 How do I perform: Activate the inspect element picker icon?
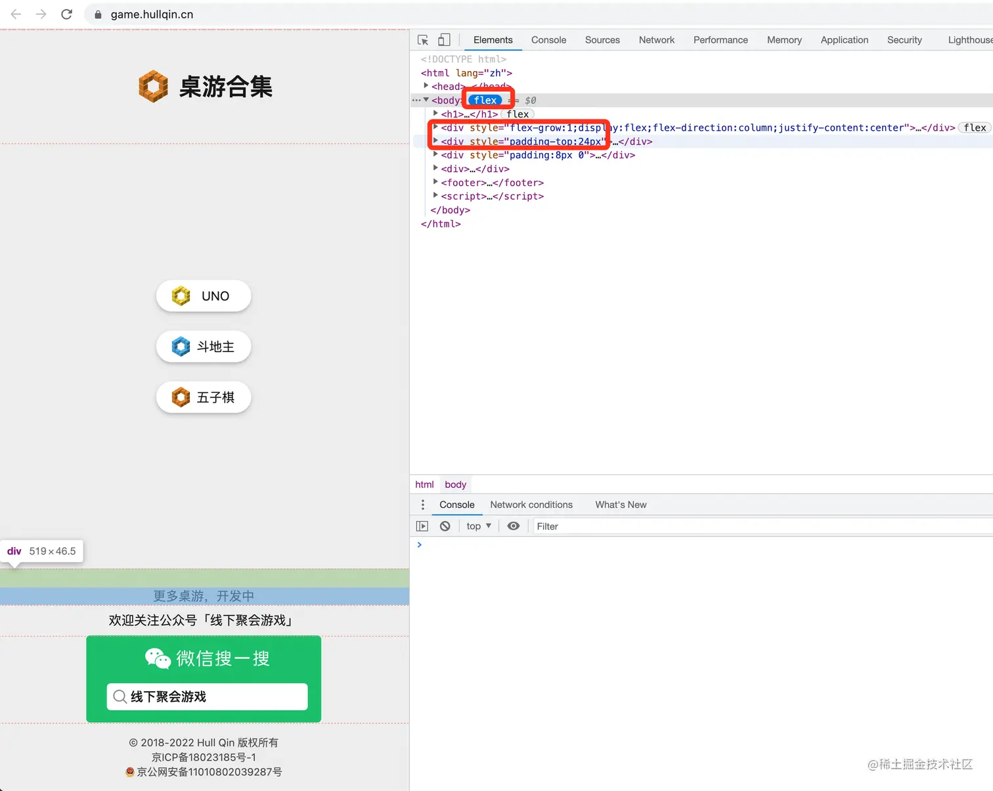tap(423, 40)
